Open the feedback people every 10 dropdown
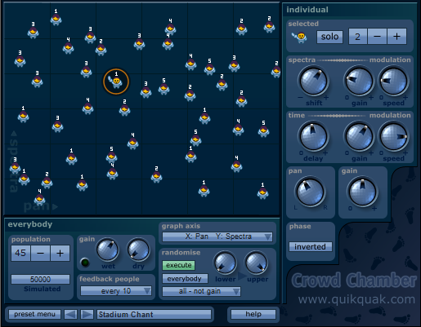 [x=116, y=291]
